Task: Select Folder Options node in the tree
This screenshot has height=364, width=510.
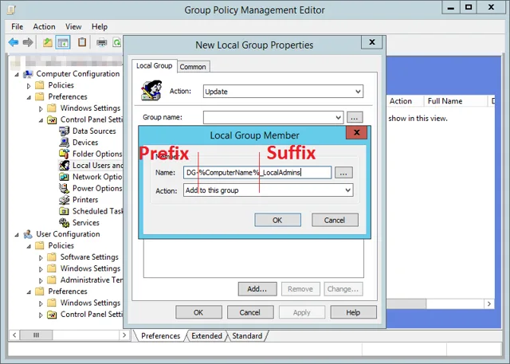Action: pyautogui.click(x=97, y=154)
